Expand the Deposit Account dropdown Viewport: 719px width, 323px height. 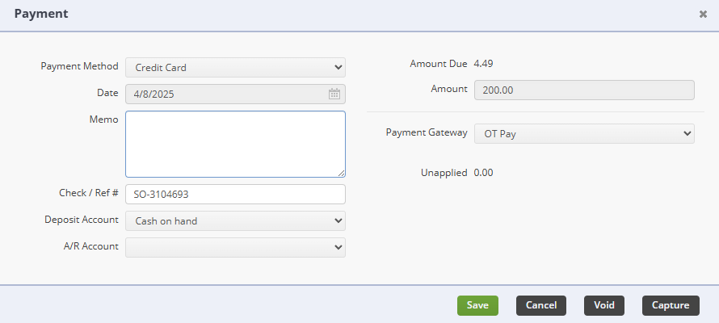pos(235,220)
